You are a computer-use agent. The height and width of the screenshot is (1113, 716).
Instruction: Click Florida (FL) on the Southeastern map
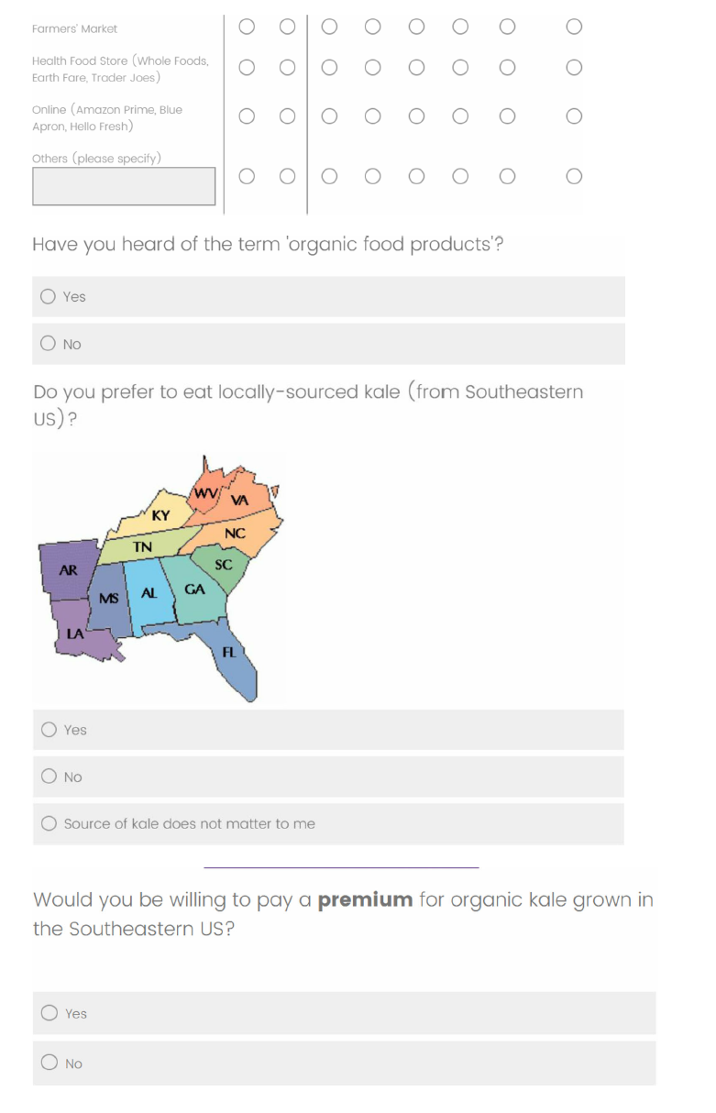[x=229, y=652]
